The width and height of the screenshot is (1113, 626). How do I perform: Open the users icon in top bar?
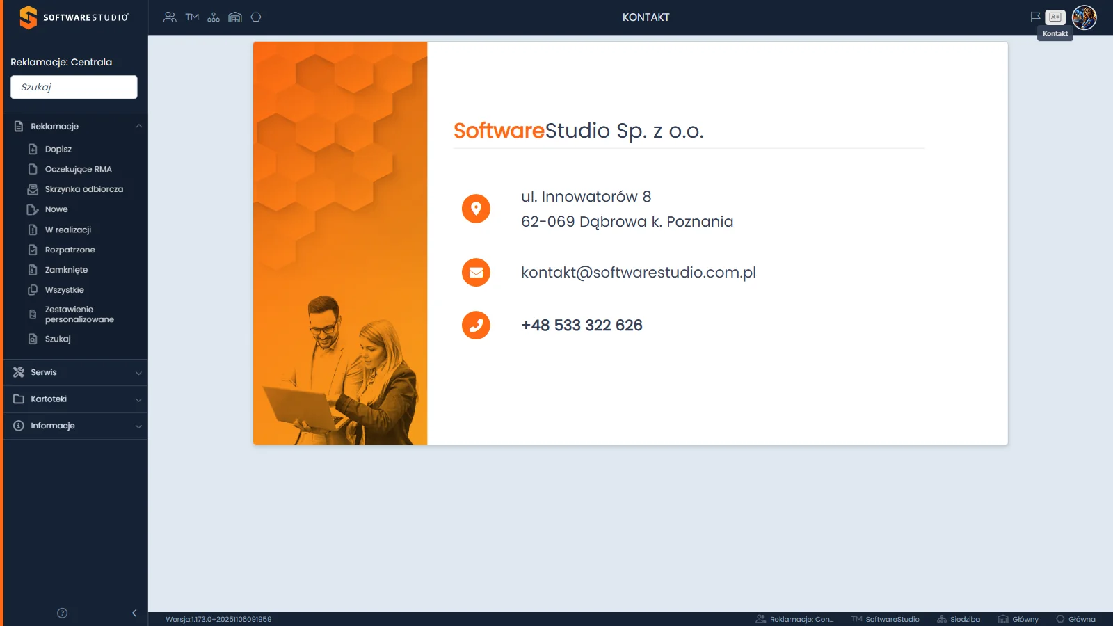click(170, 17)
